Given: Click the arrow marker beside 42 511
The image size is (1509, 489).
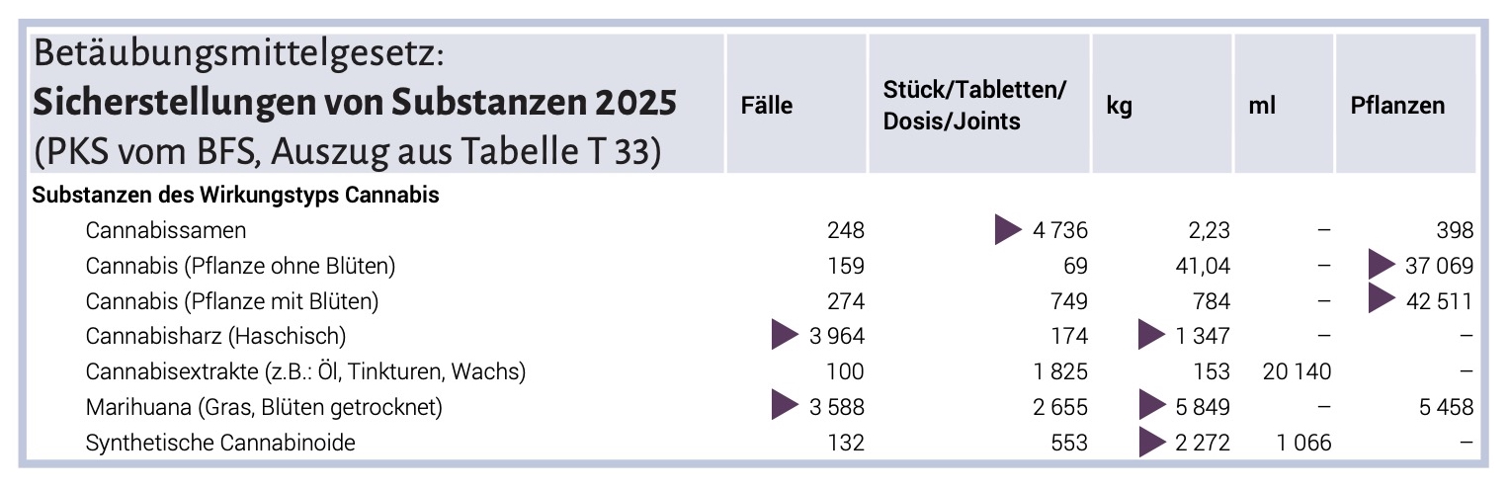Looking at the screenshot, I should tap(1383, 300).
